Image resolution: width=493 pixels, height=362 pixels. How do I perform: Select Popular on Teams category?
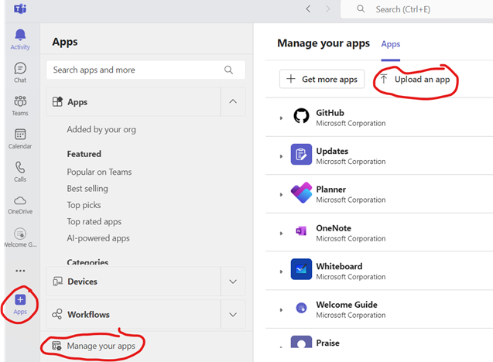pyautogui.click(x=99, y=172)
